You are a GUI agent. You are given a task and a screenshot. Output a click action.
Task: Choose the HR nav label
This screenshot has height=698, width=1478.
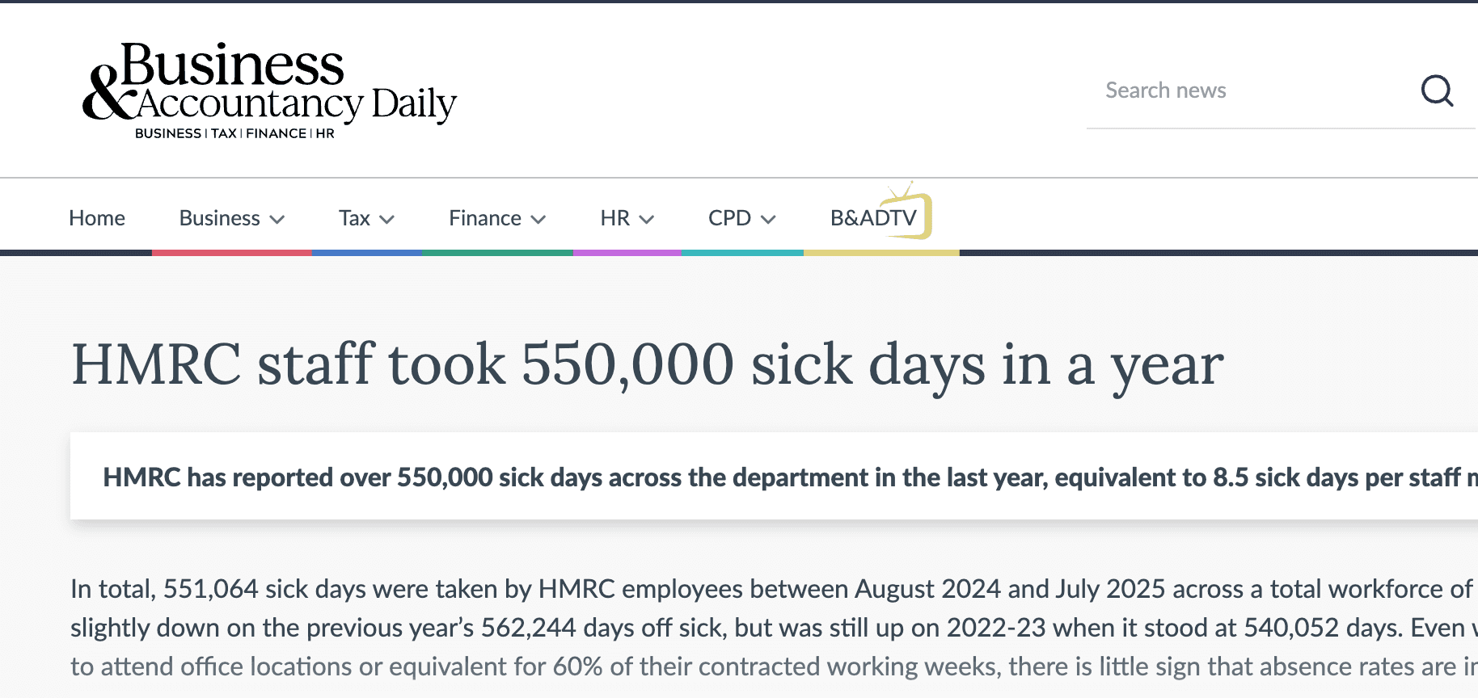pyautogui.click(x=614, y=218)
